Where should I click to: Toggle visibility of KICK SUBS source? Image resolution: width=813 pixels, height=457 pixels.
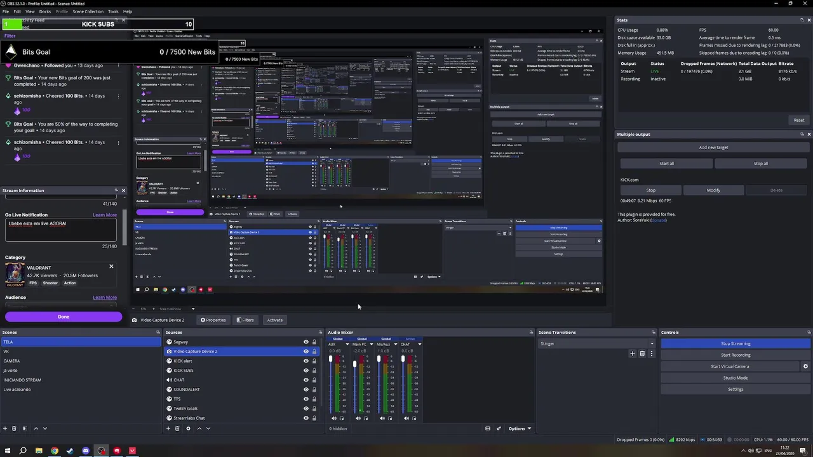coord(306,371)
